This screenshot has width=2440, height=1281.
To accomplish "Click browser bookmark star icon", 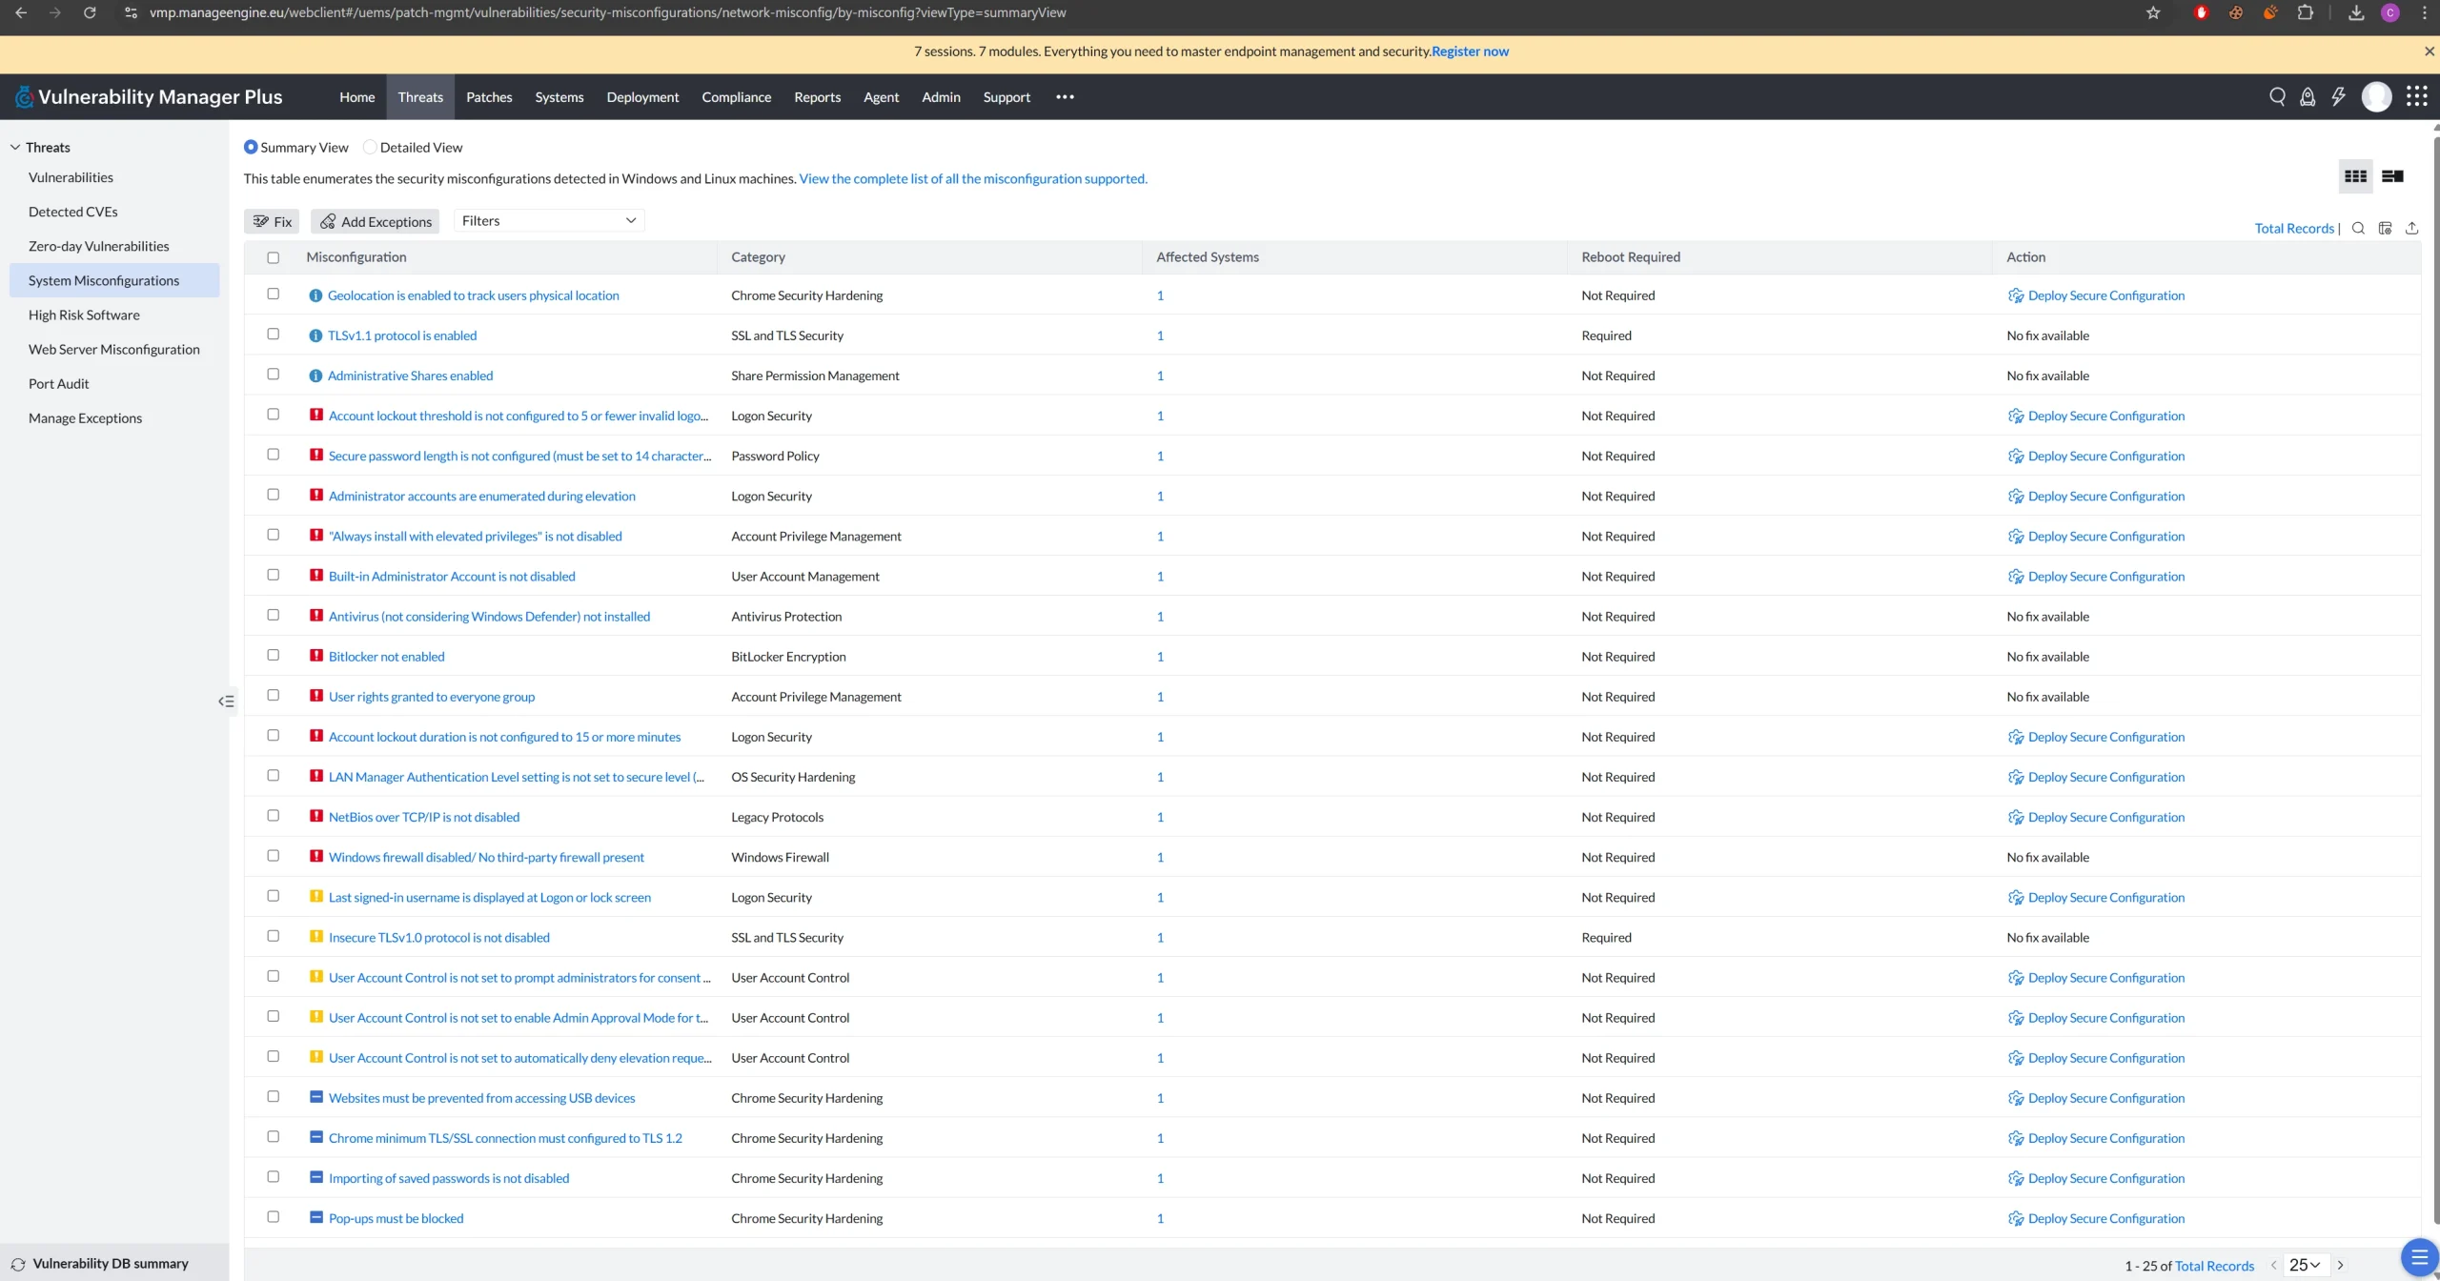I will pyautogui.click(x=2153, y=12).
